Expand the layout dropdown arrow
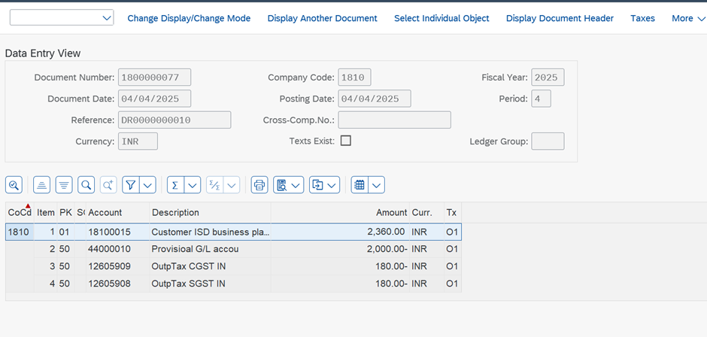Image resolution: width=707 pixels, height=337 pixels. tap(377, 185)
